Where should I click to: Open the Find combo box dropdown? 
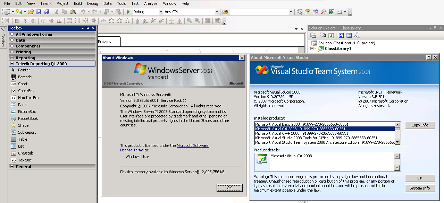point(291,12)
